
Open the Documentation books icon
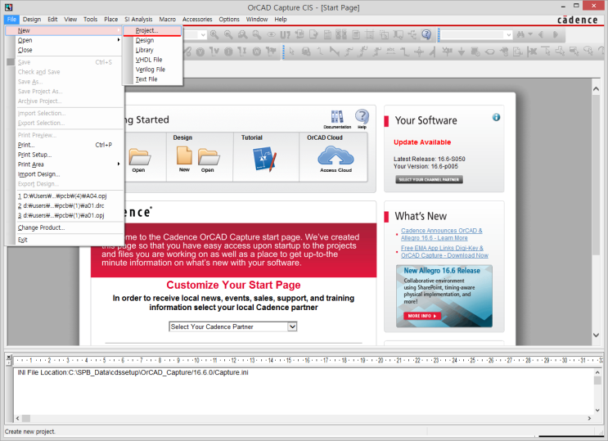[x=337, y=119]
